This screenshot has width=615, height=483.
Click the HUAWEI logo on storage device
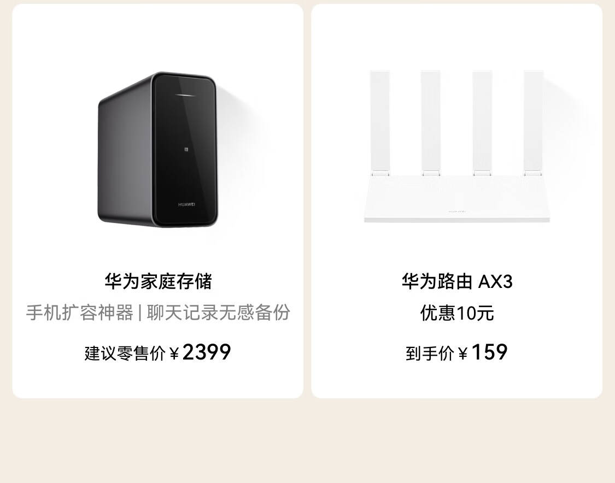click(187, 205)
